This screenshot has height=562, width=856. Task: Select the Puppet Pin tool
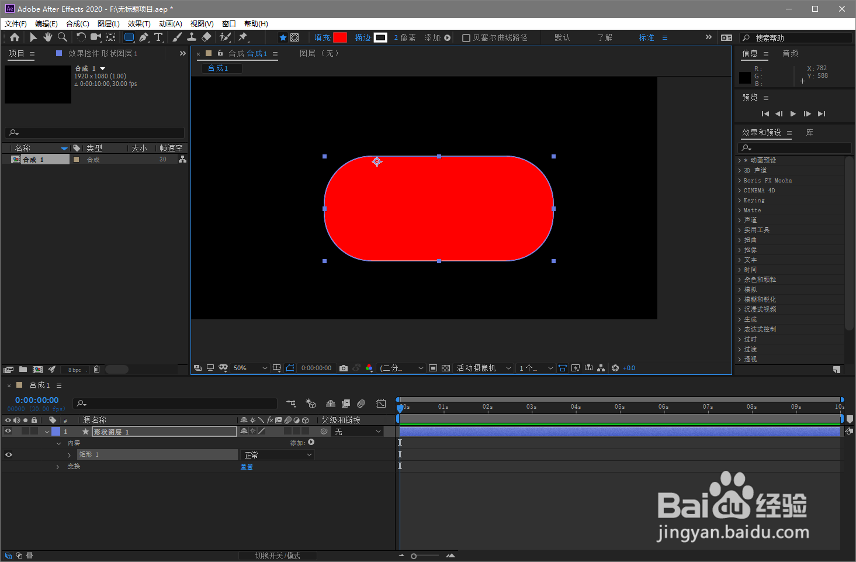(x=243, y=37)
